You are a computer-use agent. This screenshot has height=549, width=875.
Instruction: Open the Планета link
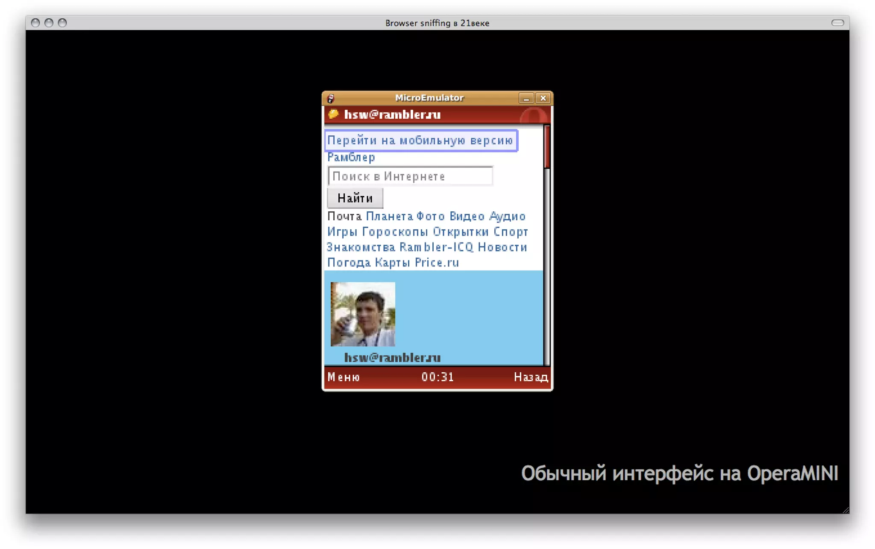[390, 216]
